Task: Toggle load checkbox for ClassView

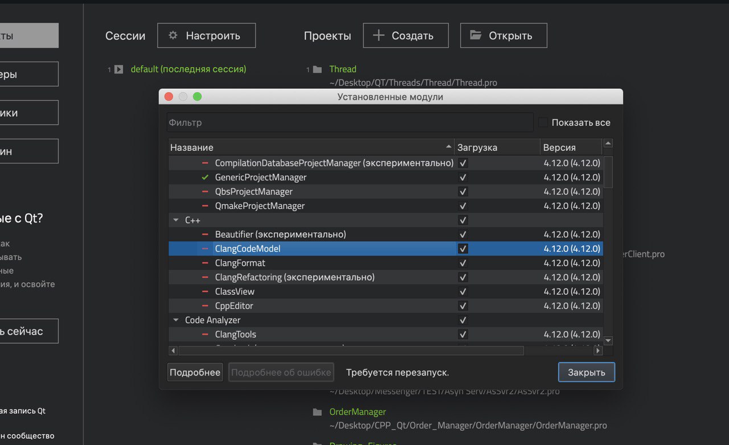Action: tap(463, 291)
